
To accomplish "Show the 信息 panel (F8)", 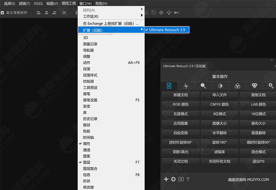I will pyautogui.click(x=111, y=175).
